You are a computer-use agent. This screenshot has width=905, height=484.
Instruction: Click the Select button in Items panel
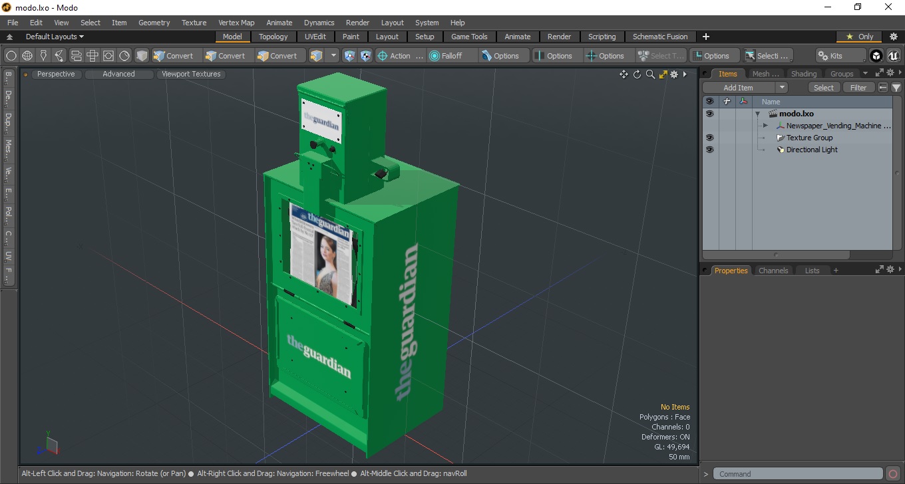tap(824, 88)
